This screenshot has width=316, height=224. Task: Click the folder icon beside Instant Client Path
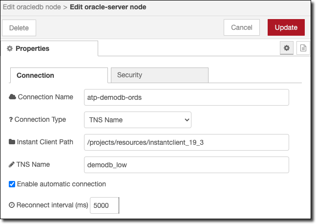click(x=12, y=142)
